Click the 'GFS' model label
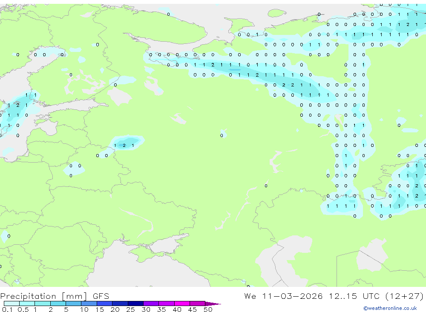426x312 pixels. tap(101, 296)
